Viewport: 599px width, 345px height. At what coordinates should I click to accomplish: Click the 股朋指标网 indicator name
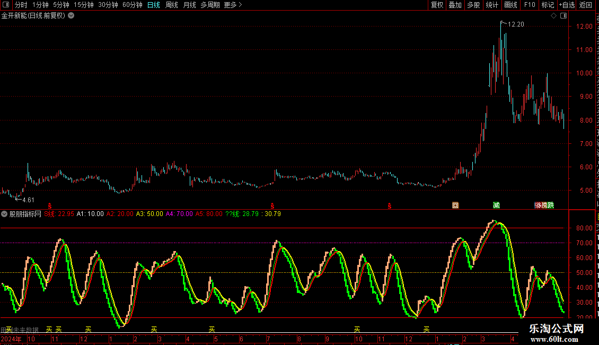[25, 214]
